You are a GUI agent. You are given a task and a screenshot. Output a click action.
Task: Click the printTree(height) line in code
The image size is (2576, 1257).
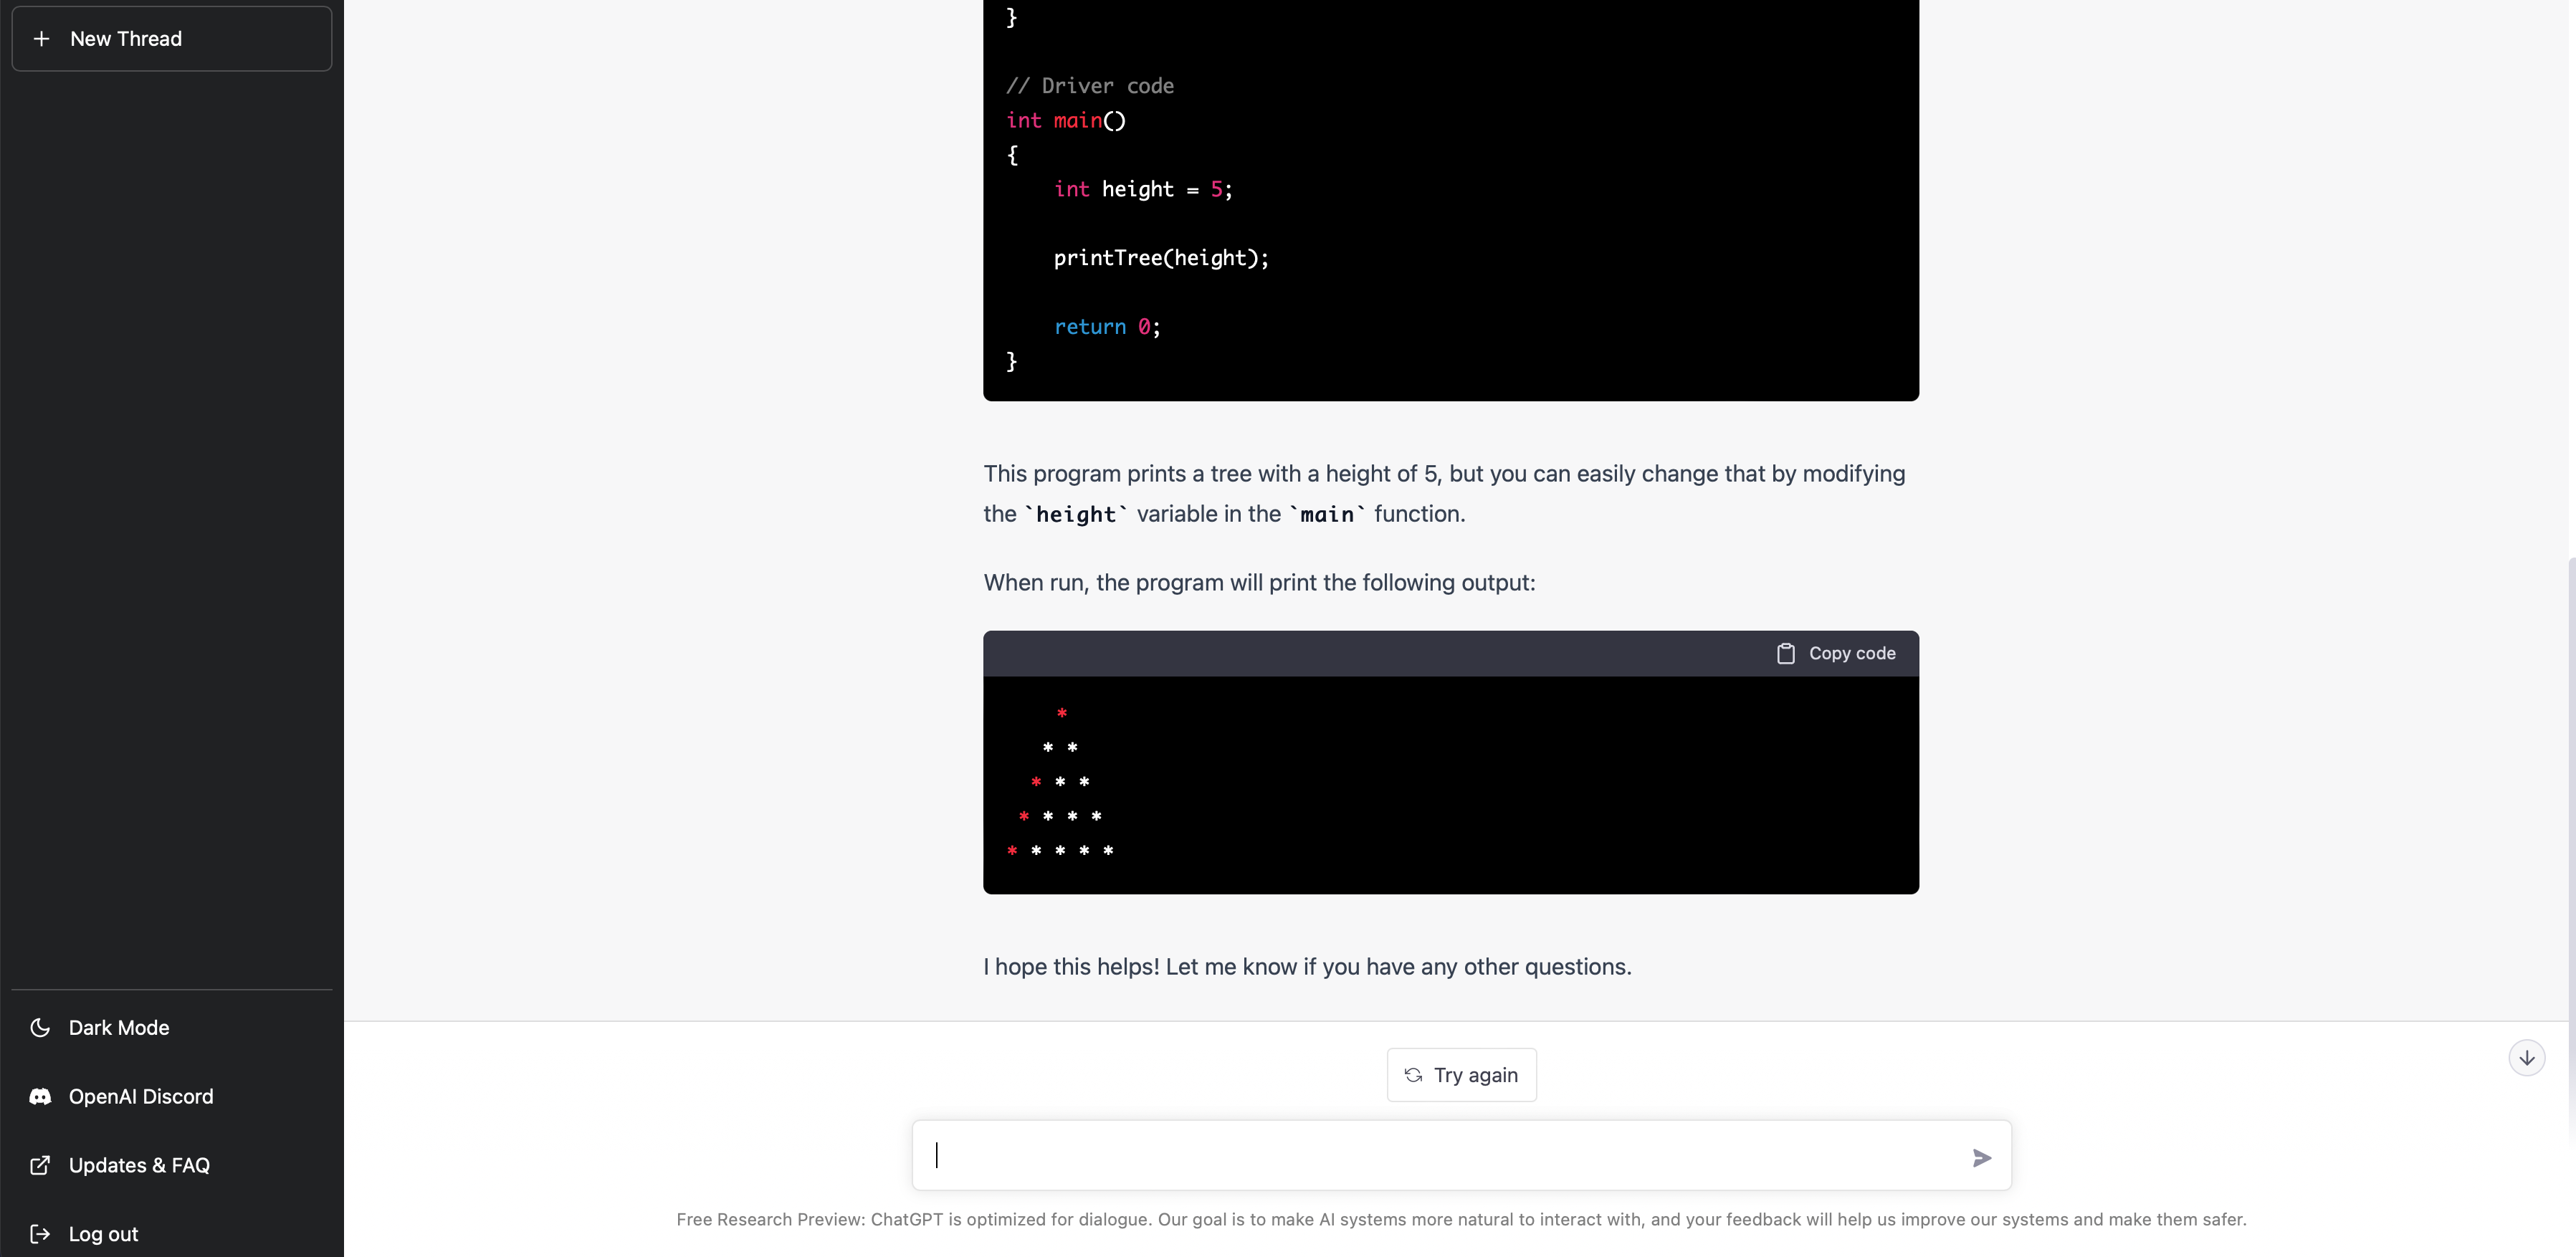[x=1160, y=258]
